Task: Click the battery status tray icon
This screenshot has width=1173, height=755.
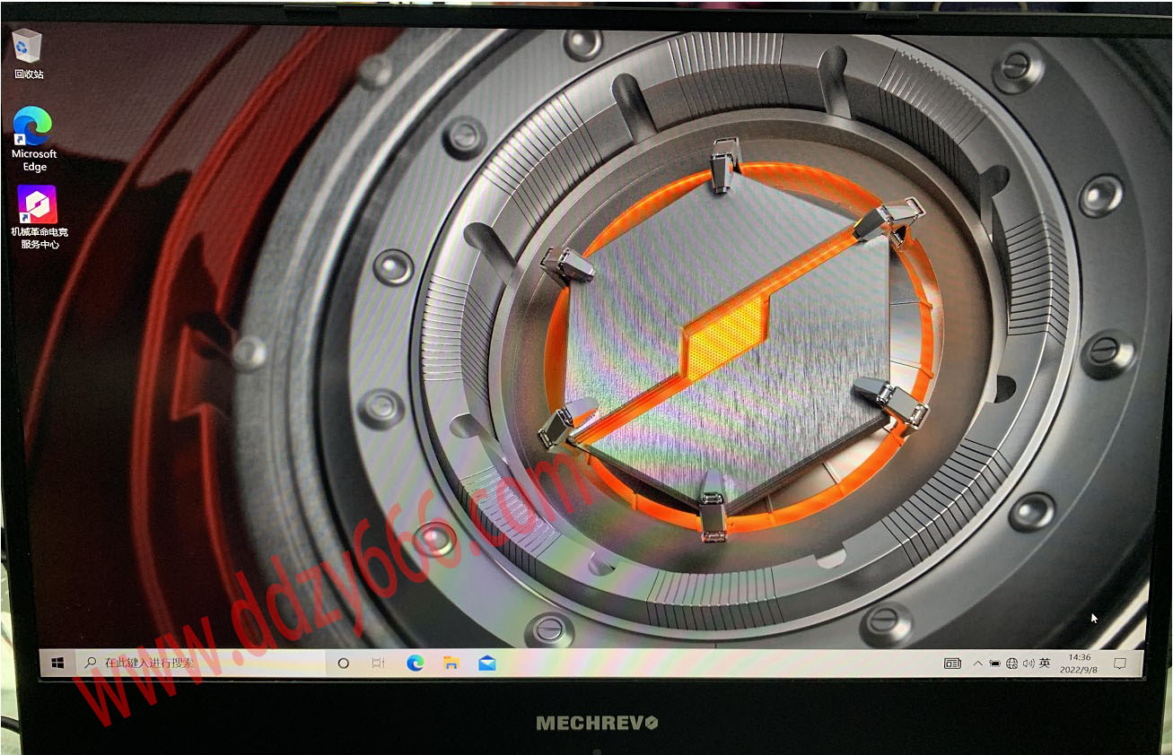Action: [x=994, y=664]
